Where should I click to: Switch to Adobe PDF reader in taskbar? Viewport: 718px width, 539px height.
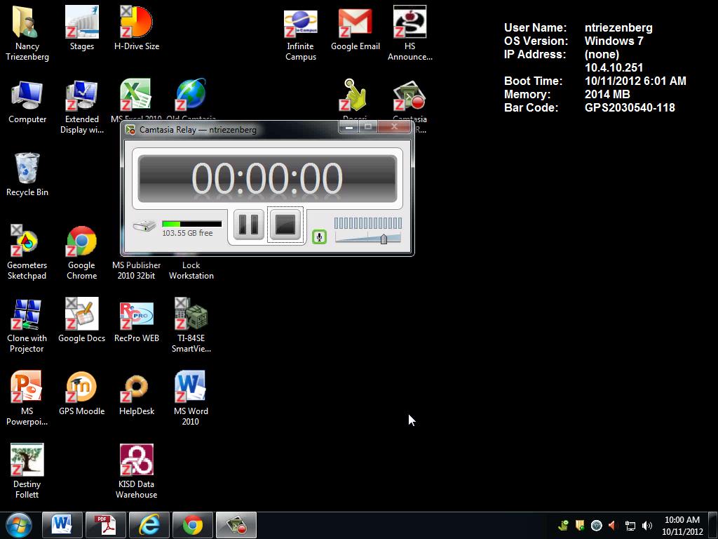pyautogui.click(x=106, y=525)
